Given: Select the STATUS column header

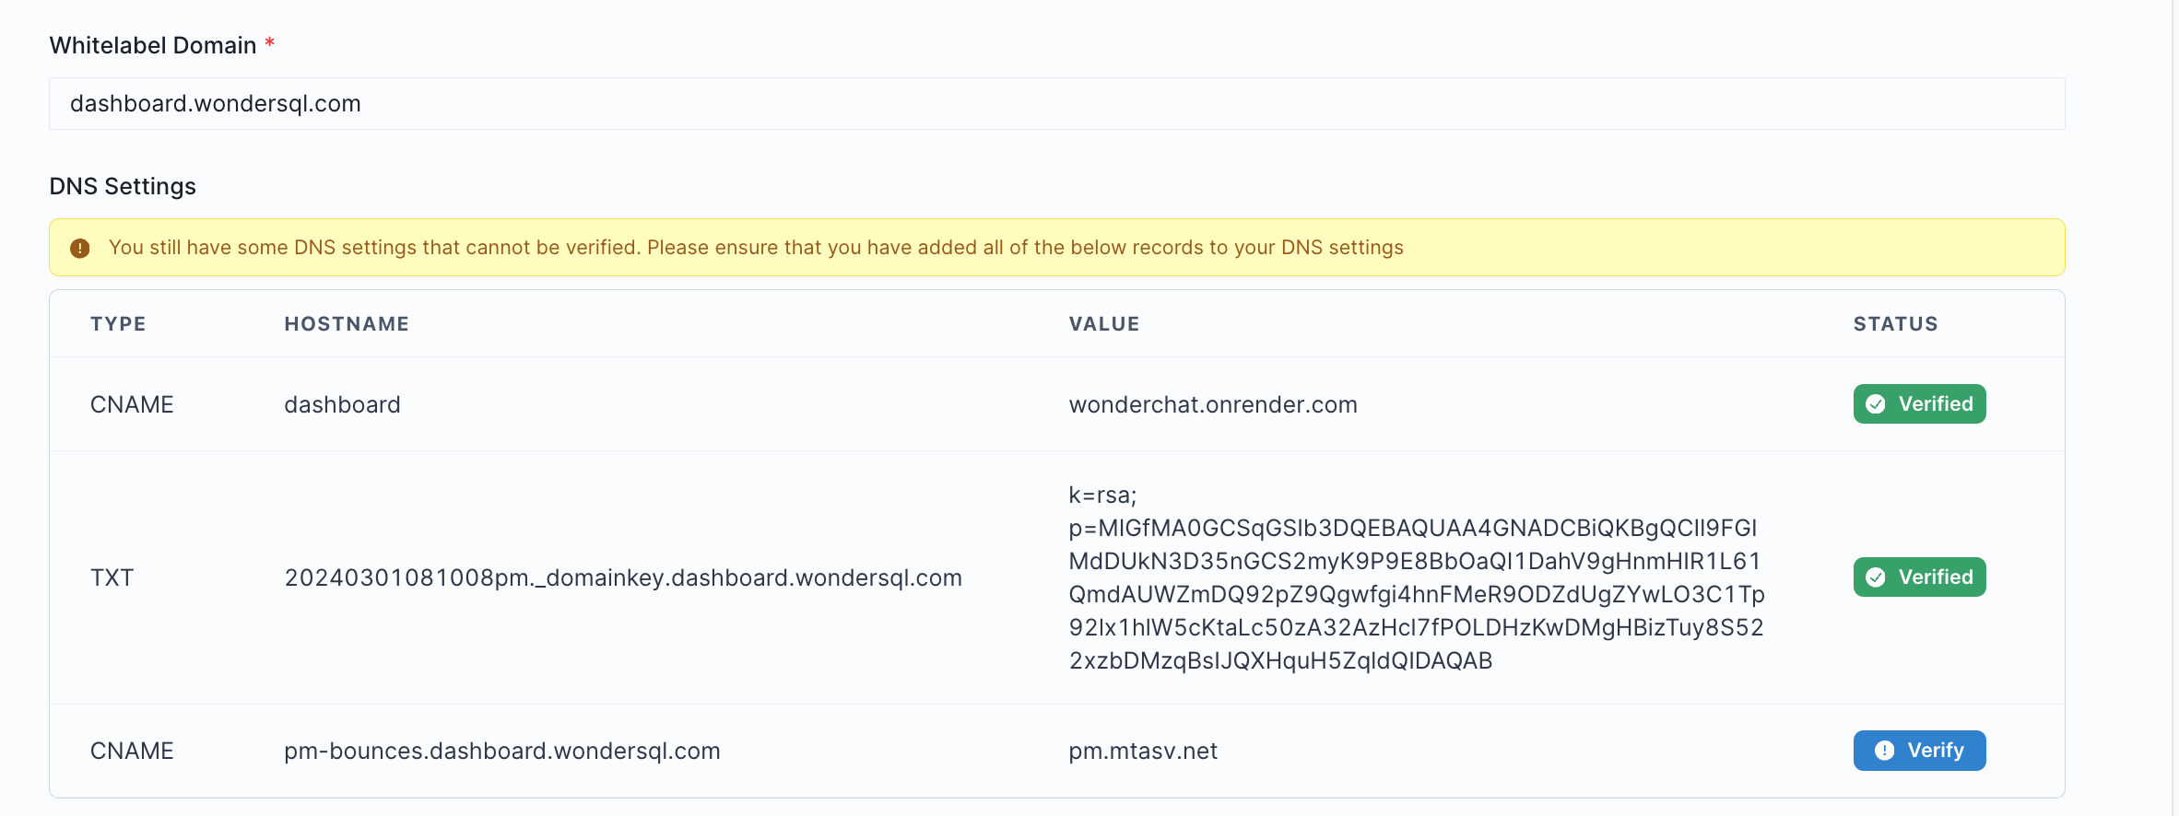Looking at the screenshot, I should 1895,324.
